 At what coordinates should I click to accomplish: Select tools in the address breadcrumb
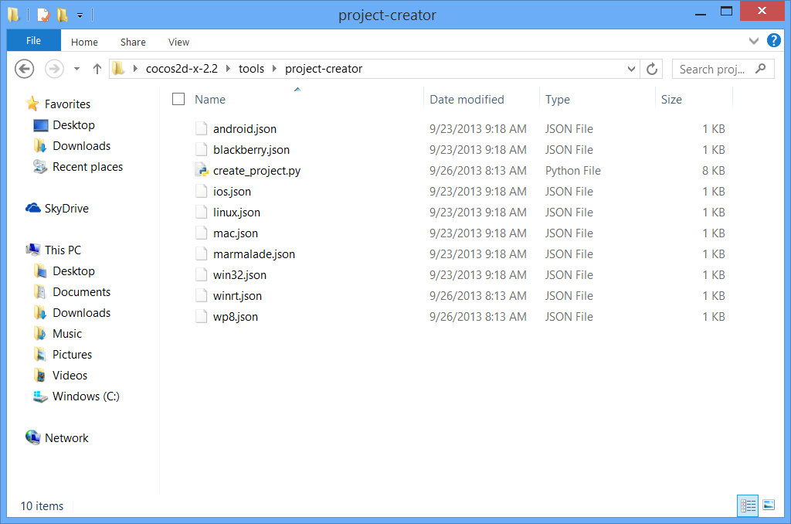(251, 69)
